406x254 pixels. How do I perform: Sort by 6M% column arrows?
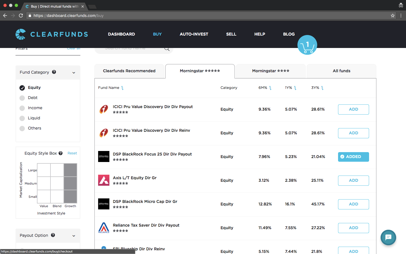tap(270, 88)
